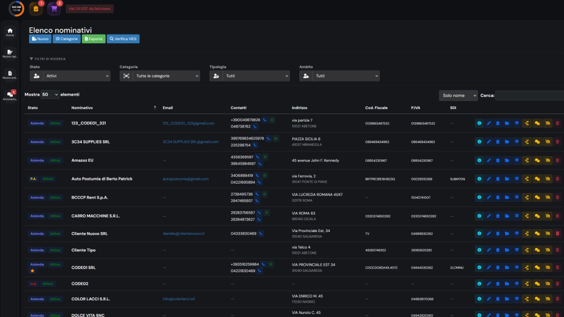Edit COLOR LACCI S.R.L. with pencil icon

point(489,299)
